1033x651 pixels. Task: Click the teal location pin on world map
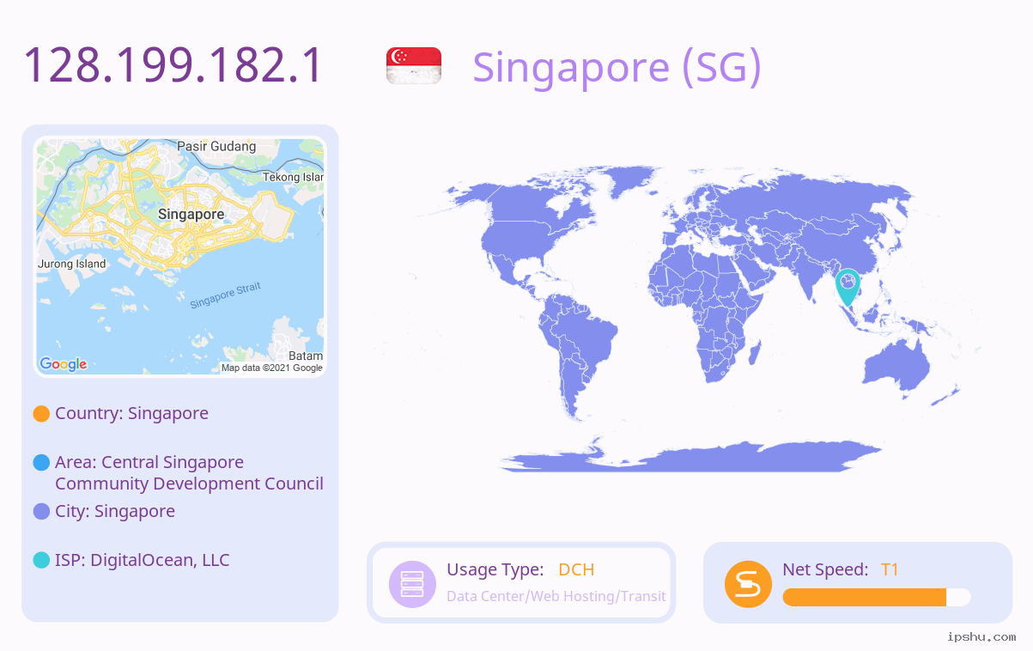click(848, 285)
